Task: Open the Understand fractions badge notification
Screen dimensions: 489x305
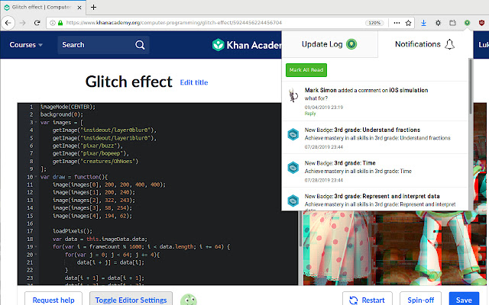Action: click(375, 137)
